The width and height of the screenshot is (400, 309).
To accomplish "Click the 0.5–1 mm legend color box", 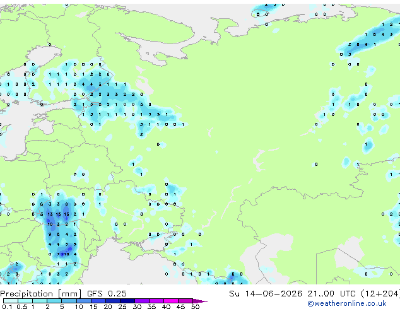I will pyautogui.click(x=25, y=301).
